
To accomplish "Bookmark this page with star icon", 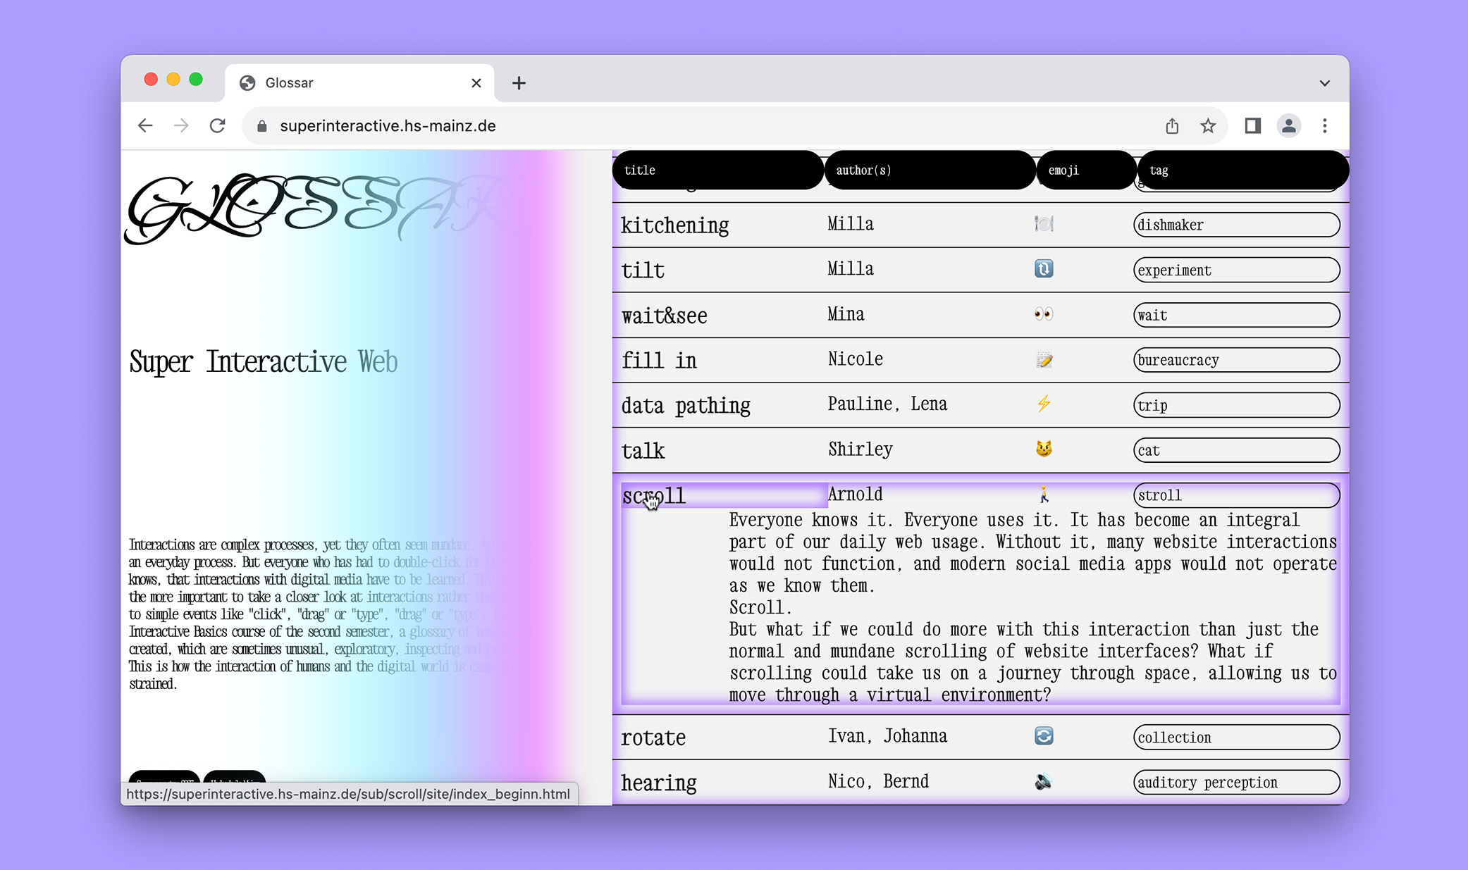I will (1208, 125).
